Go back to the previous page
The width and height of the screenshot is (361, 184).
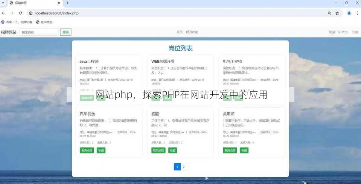(x=3, y=13)
